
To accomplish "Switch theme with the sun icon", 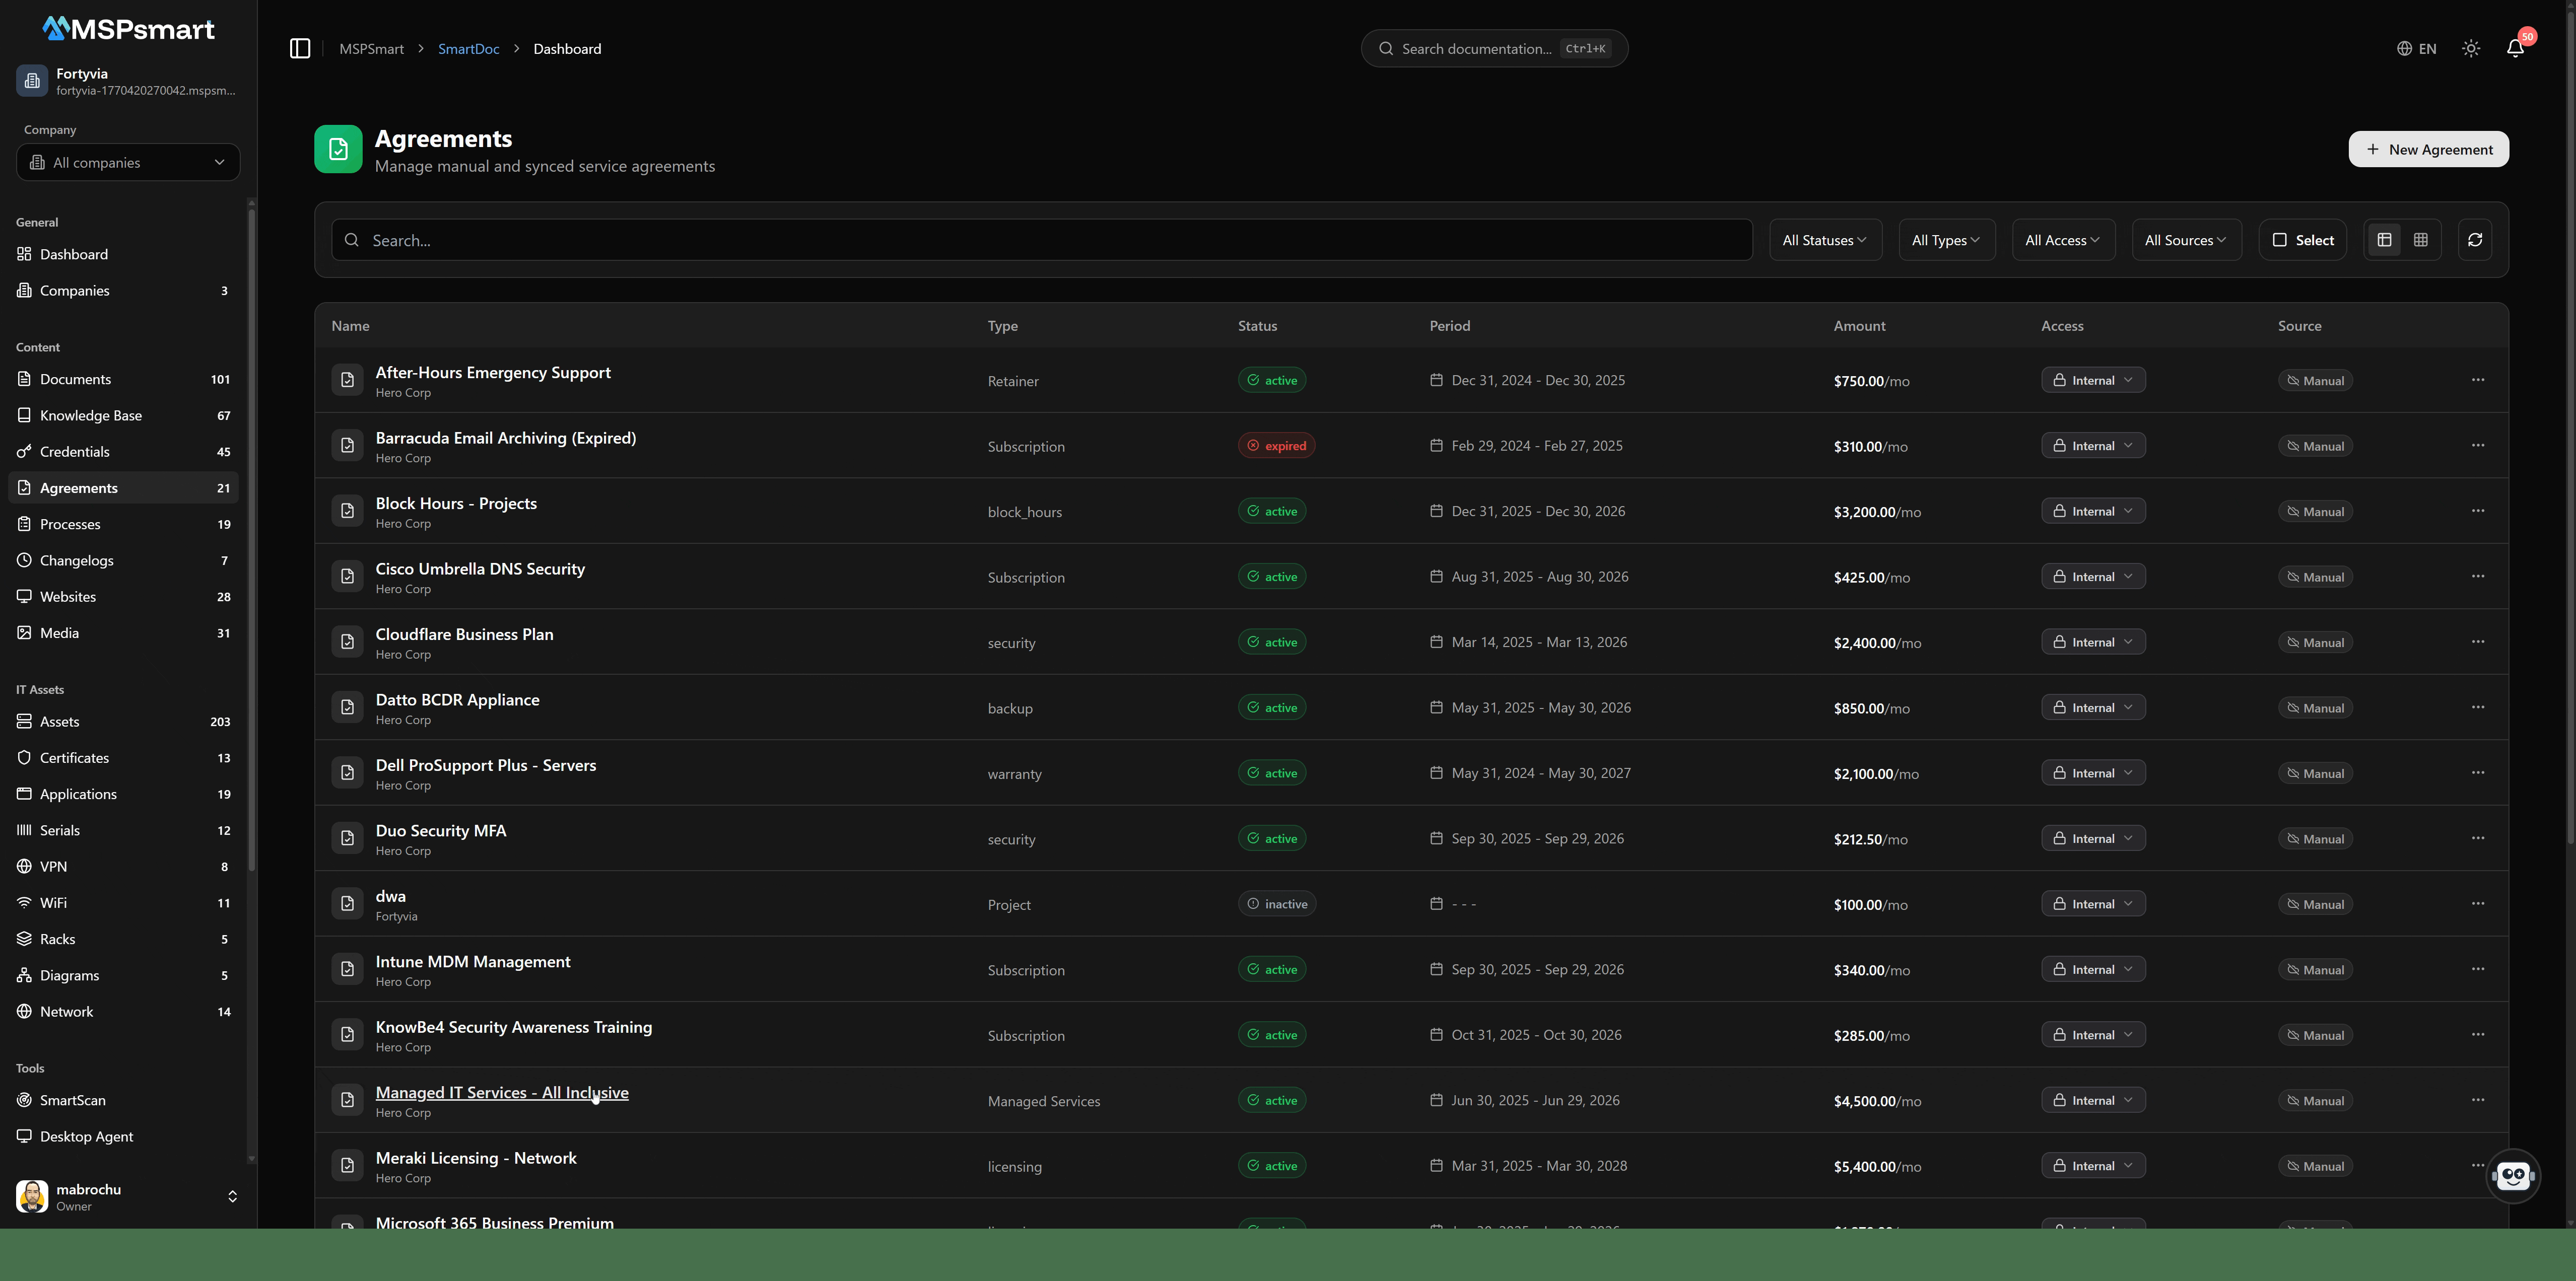I will [2471, 48].
